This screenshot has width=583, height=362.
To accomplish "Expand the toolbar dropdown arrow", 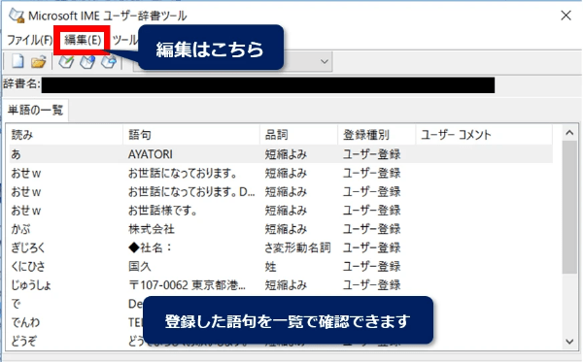I will click(x=325, y=61).
